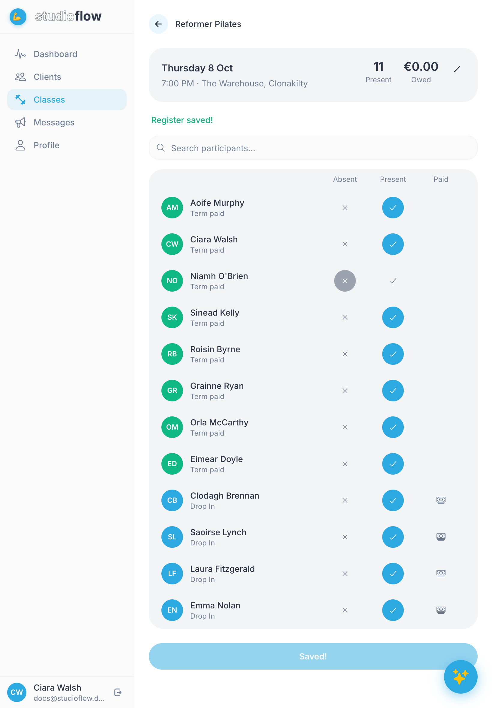The image size is (492, 708).
Task: Open Messages in the sidebar
Action: [67, 122]
